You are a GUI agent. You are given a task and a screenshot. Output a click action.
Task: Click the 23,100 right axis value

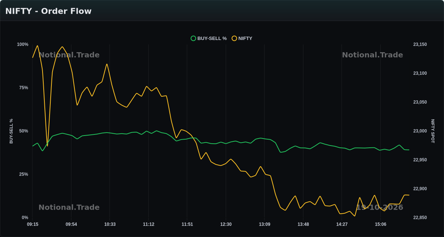pos(420,73)
